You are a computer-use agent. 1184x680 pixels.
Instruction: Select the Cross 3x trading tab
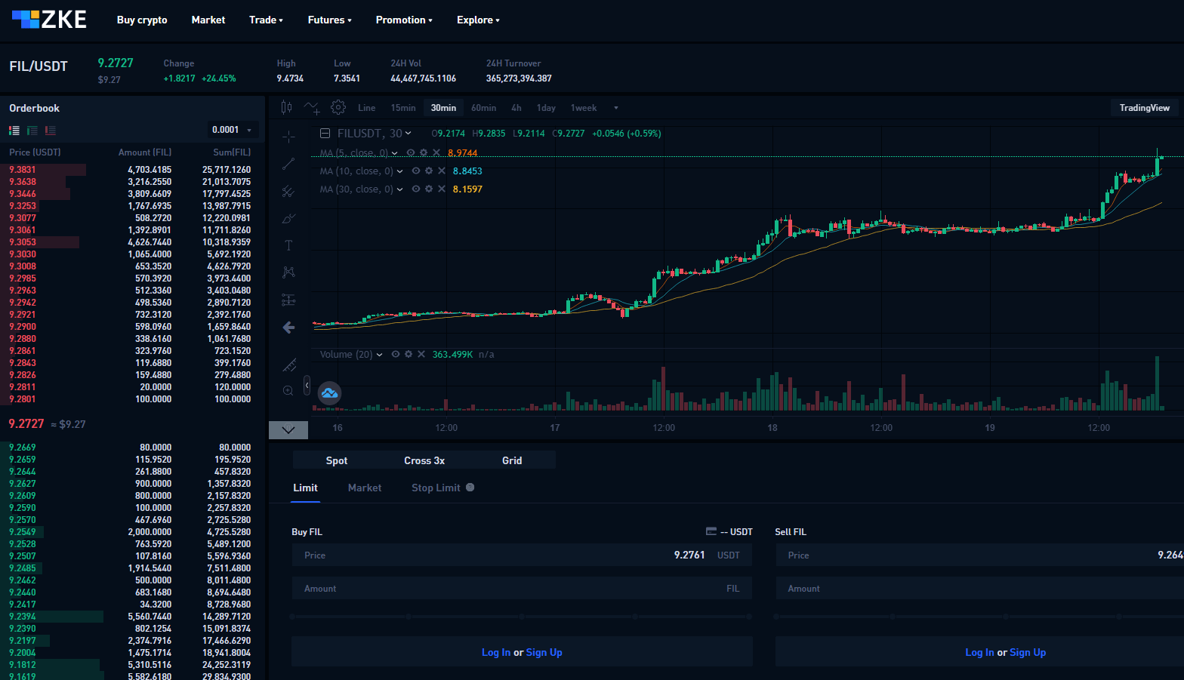[x=424, y=460]
